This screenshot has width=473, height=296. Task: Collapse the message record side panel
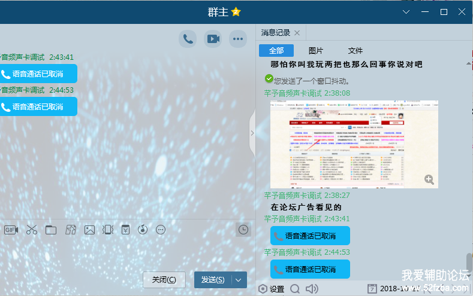252,133
